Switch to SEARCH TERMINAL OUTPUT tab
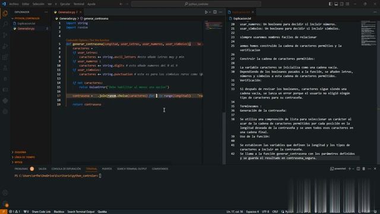Image resolution: width=380 pixels, height=214 pixels. click(x=132, y=169)
